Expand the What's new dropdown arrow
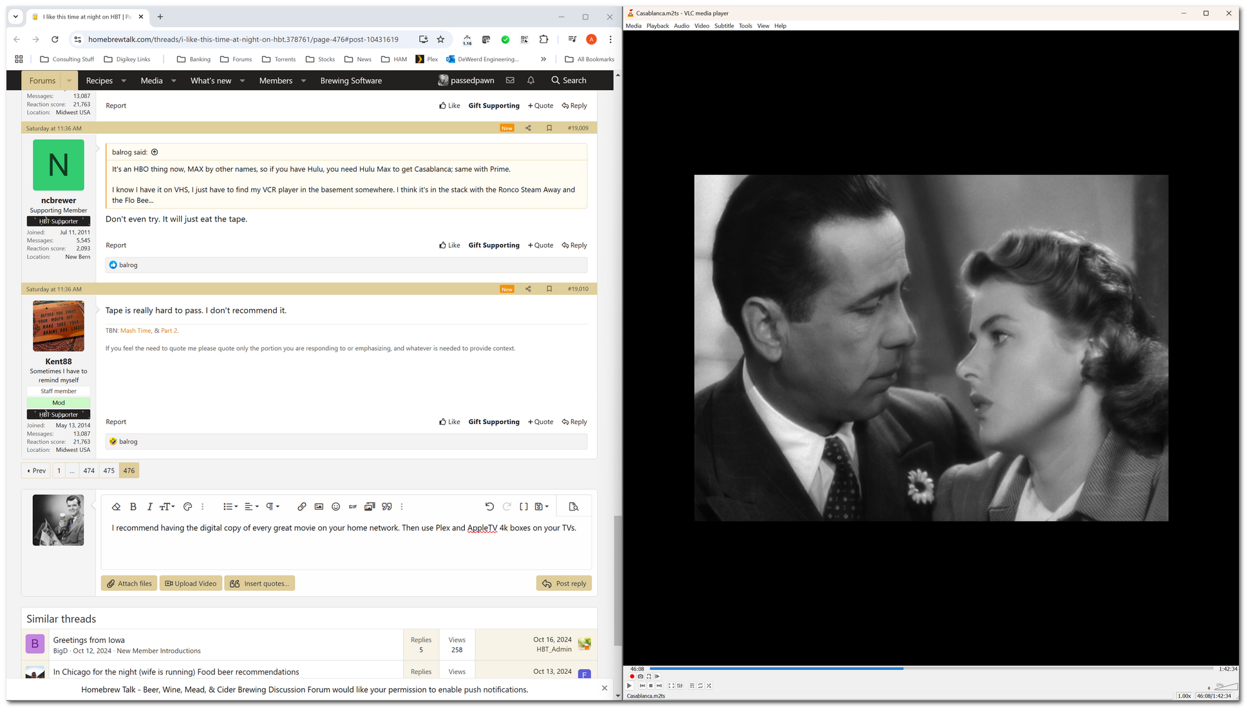Viewport: 1246px width, 708px height. pos(242,80)
